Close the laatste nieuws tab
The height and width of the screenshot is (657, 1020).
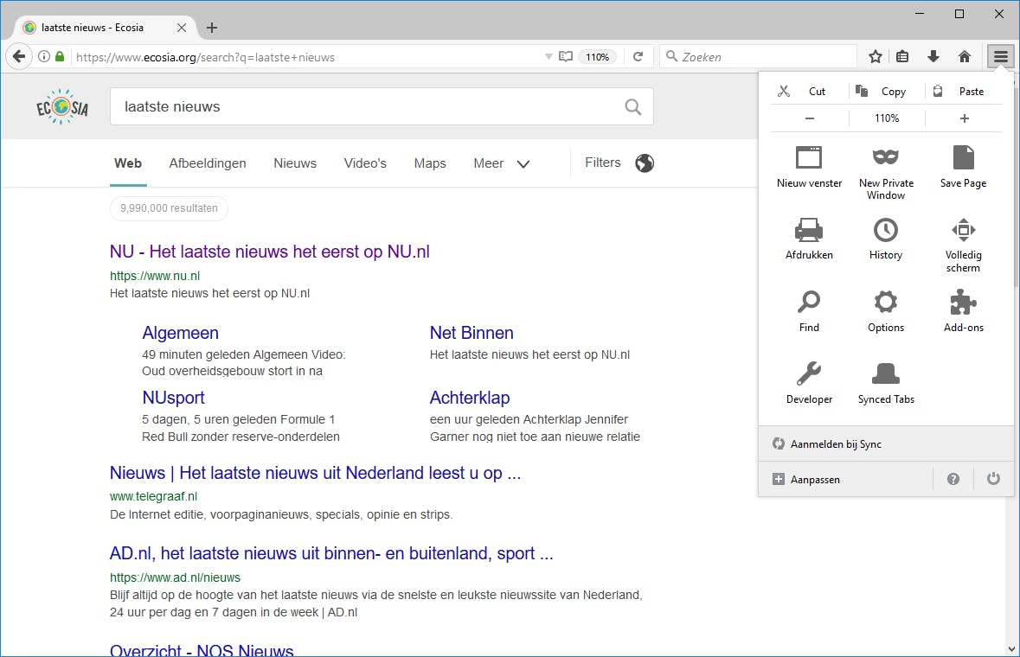click(182, 28)
